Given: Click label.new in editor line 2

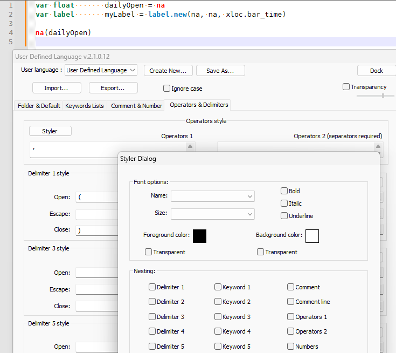Looking at the screenshot, I should [168, 14].
